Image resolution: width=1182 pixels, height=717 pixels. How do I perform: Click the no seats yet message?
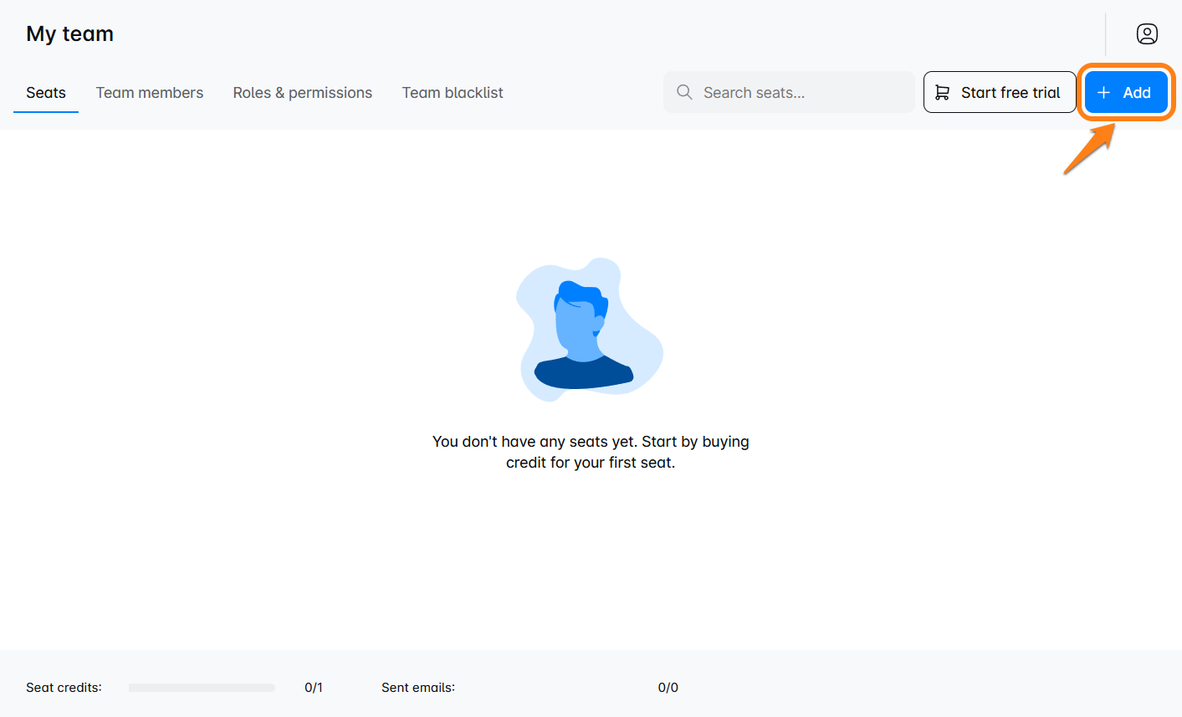pos(591,452)
